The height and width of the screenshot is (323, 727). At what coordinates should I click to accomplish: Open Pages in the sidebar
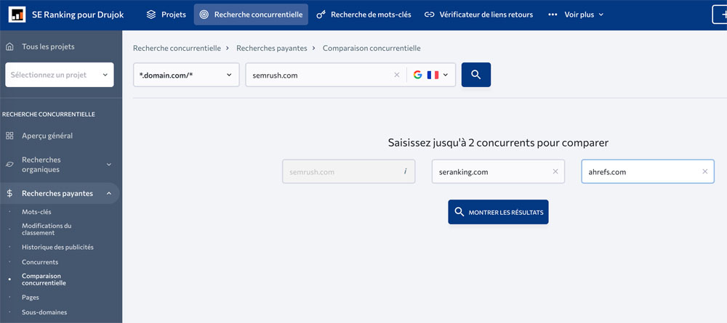30,297
